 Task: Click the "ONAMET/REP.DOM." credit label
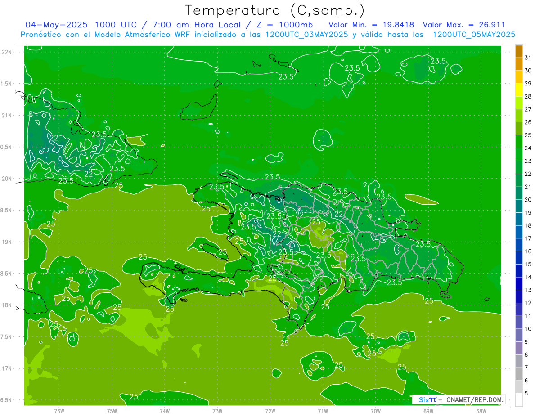coord(475,399)
